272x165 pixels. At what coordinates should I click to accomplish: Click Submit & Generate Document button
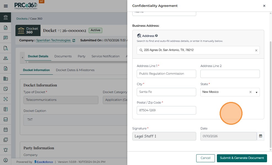pyautogui.click(x=242, y=158)
